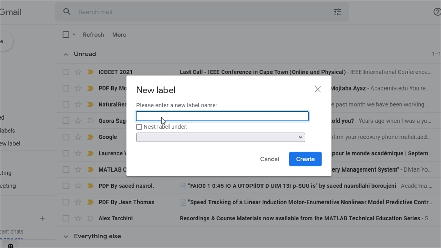Viewport: 441px width, 248px height.
Task: Click Refresh in the mail toolbar
Action: (93, 35)
